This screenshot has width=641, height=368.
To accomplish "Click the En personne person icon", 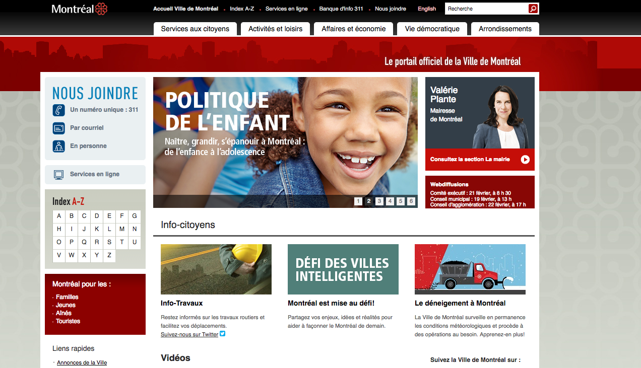I will tap(58, 146).
